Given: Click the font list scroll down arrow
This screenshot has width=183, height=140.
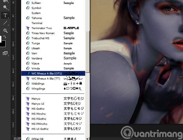Looking at the screenshot, I should (x=87, y=139).
